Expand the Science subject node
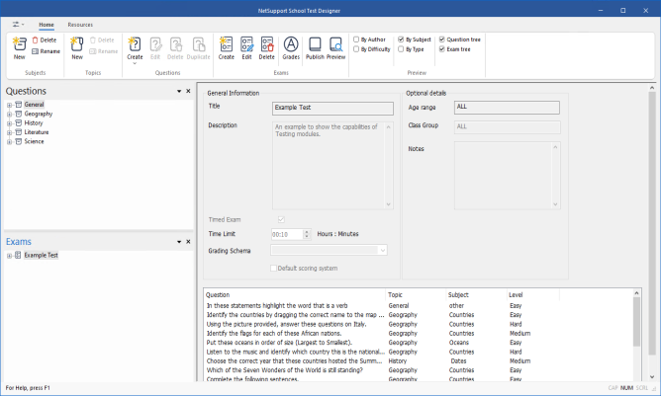 [x=9, y=142]
